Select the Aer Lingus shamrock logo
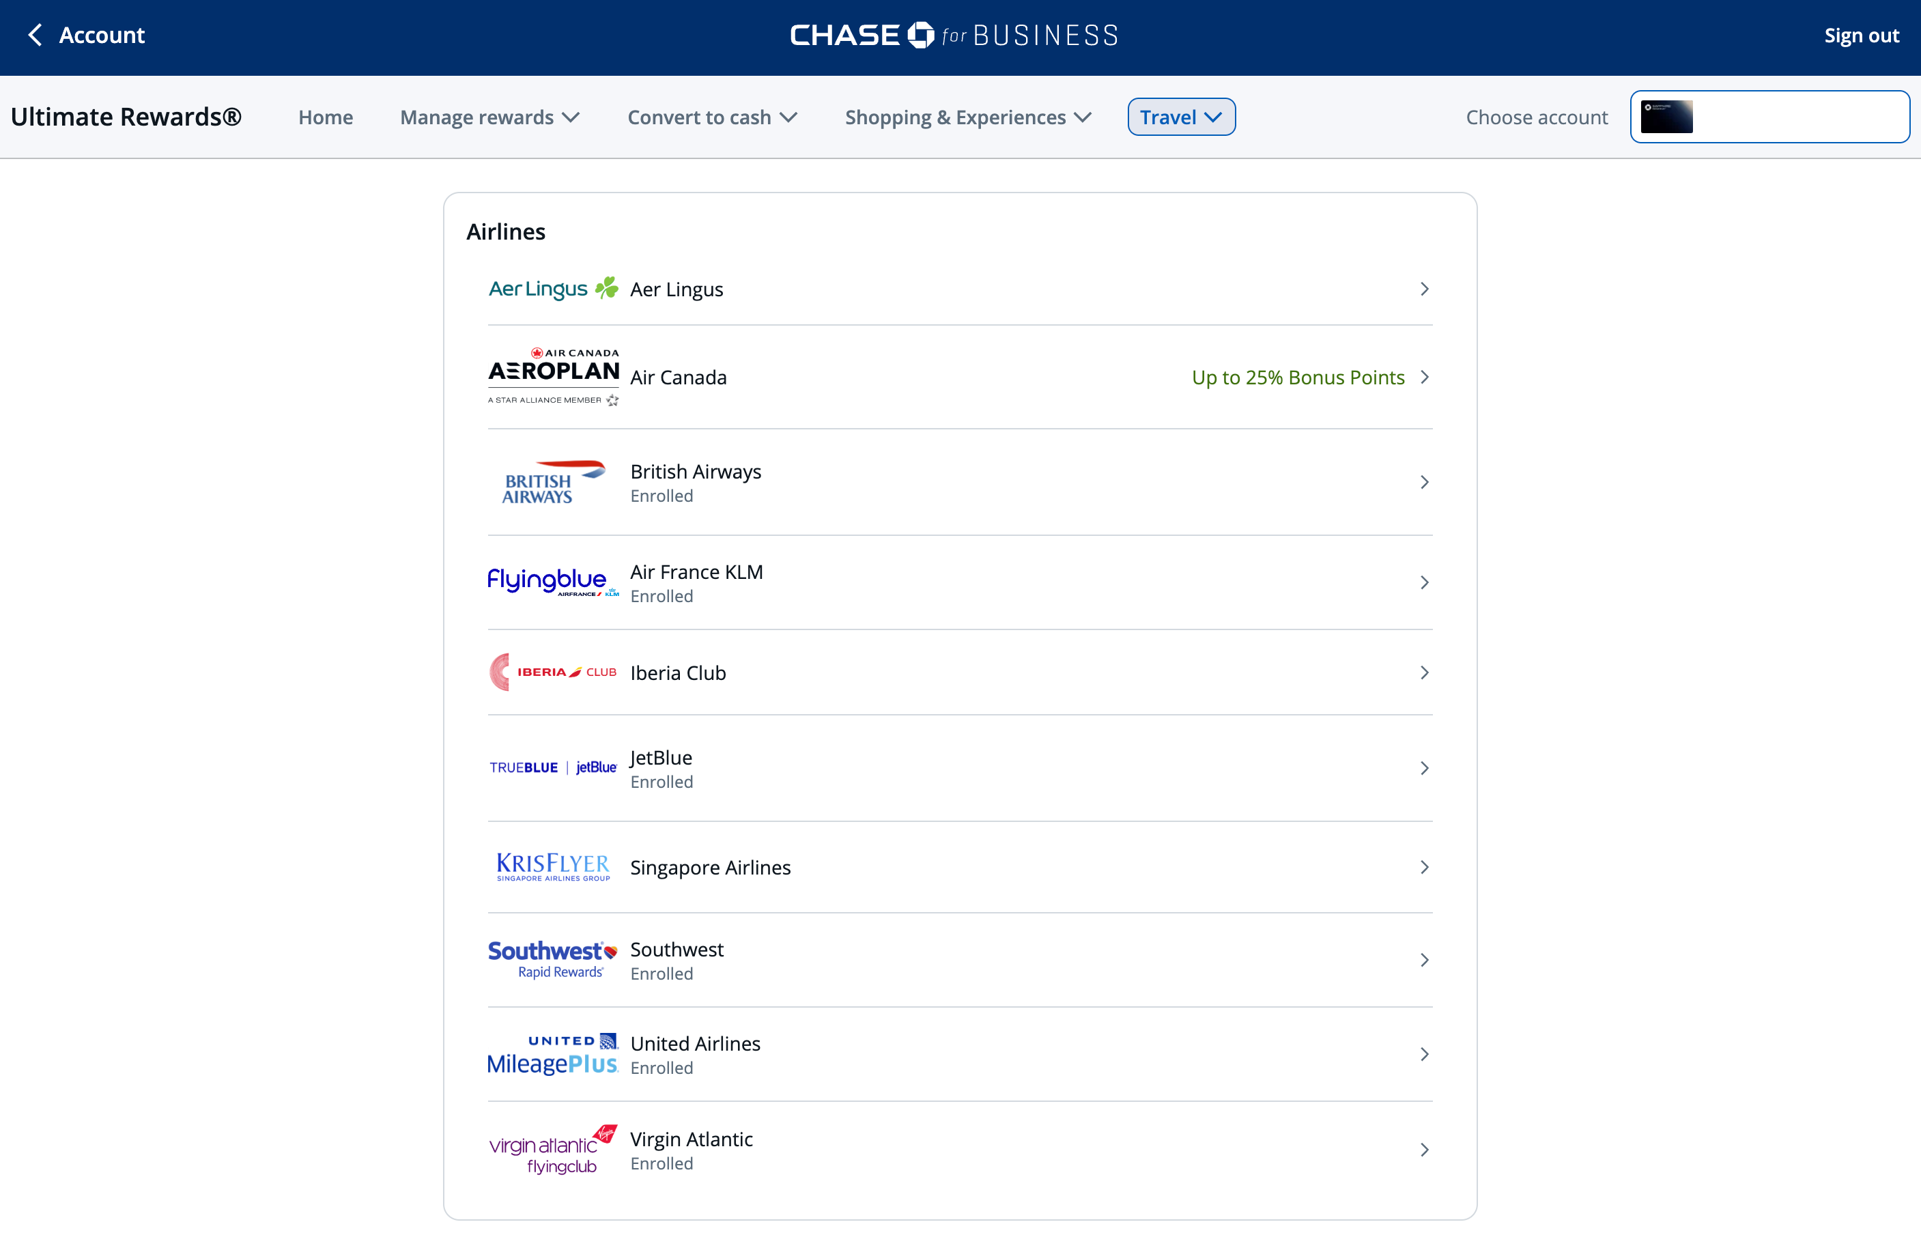Viewport: 1921px width, 1235px height. point(553,289)
